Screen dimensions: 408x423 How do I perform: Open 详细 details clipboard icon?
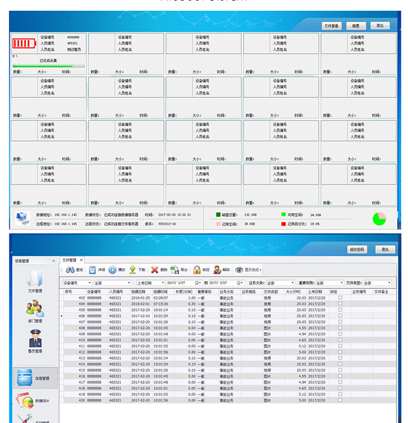92,270
